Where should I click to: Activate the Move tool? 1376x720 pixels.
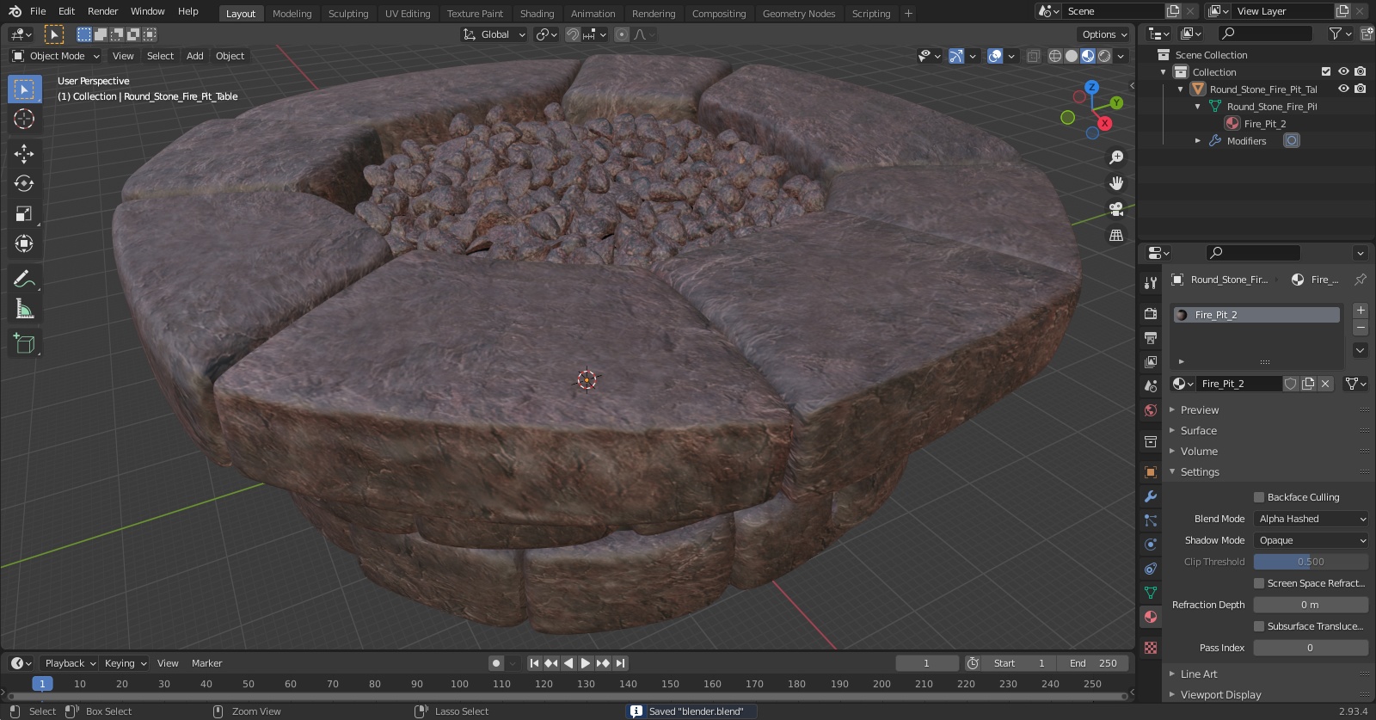tap(24, 153)
